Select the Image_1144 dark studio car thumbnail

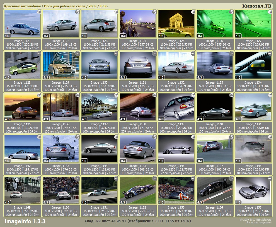[99, 149]
